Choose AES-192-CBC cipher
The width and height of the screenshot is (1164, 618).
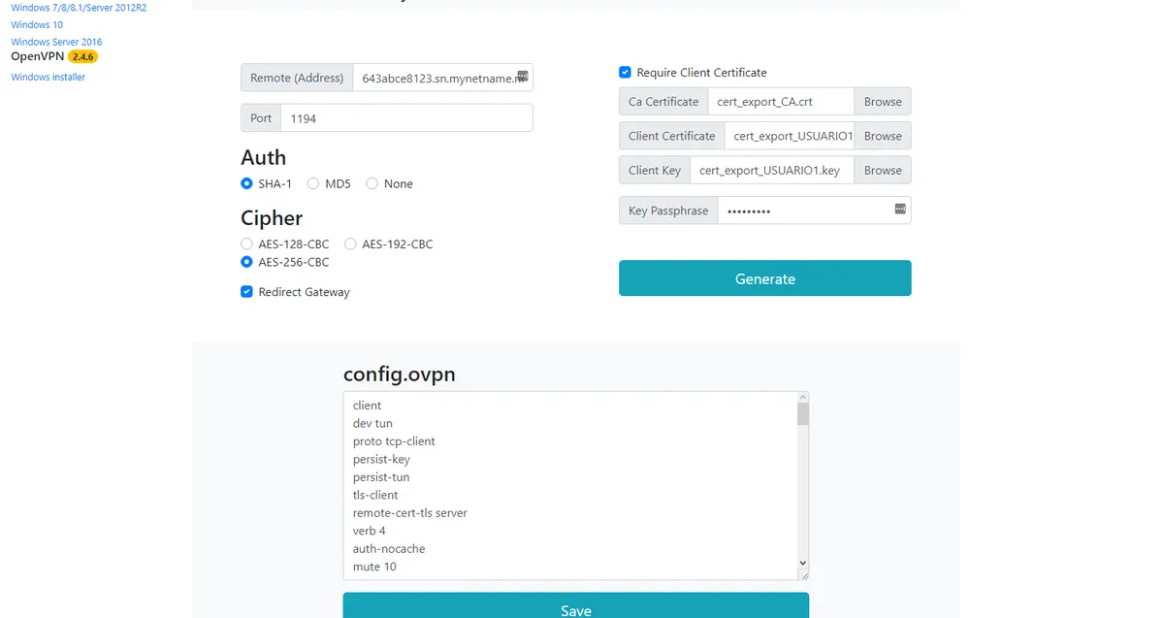[351, 244]
